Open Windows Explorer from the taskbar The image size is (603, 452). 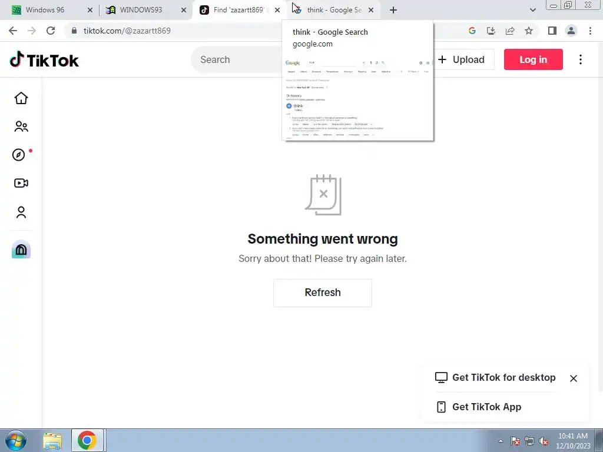tap(52, 440)
